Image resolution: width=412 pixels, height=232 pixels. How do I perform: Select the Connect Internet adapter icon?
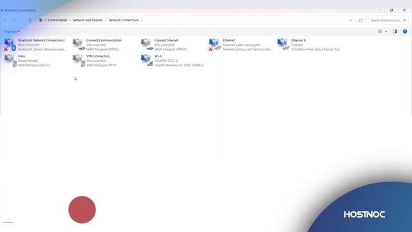[147, 44]
